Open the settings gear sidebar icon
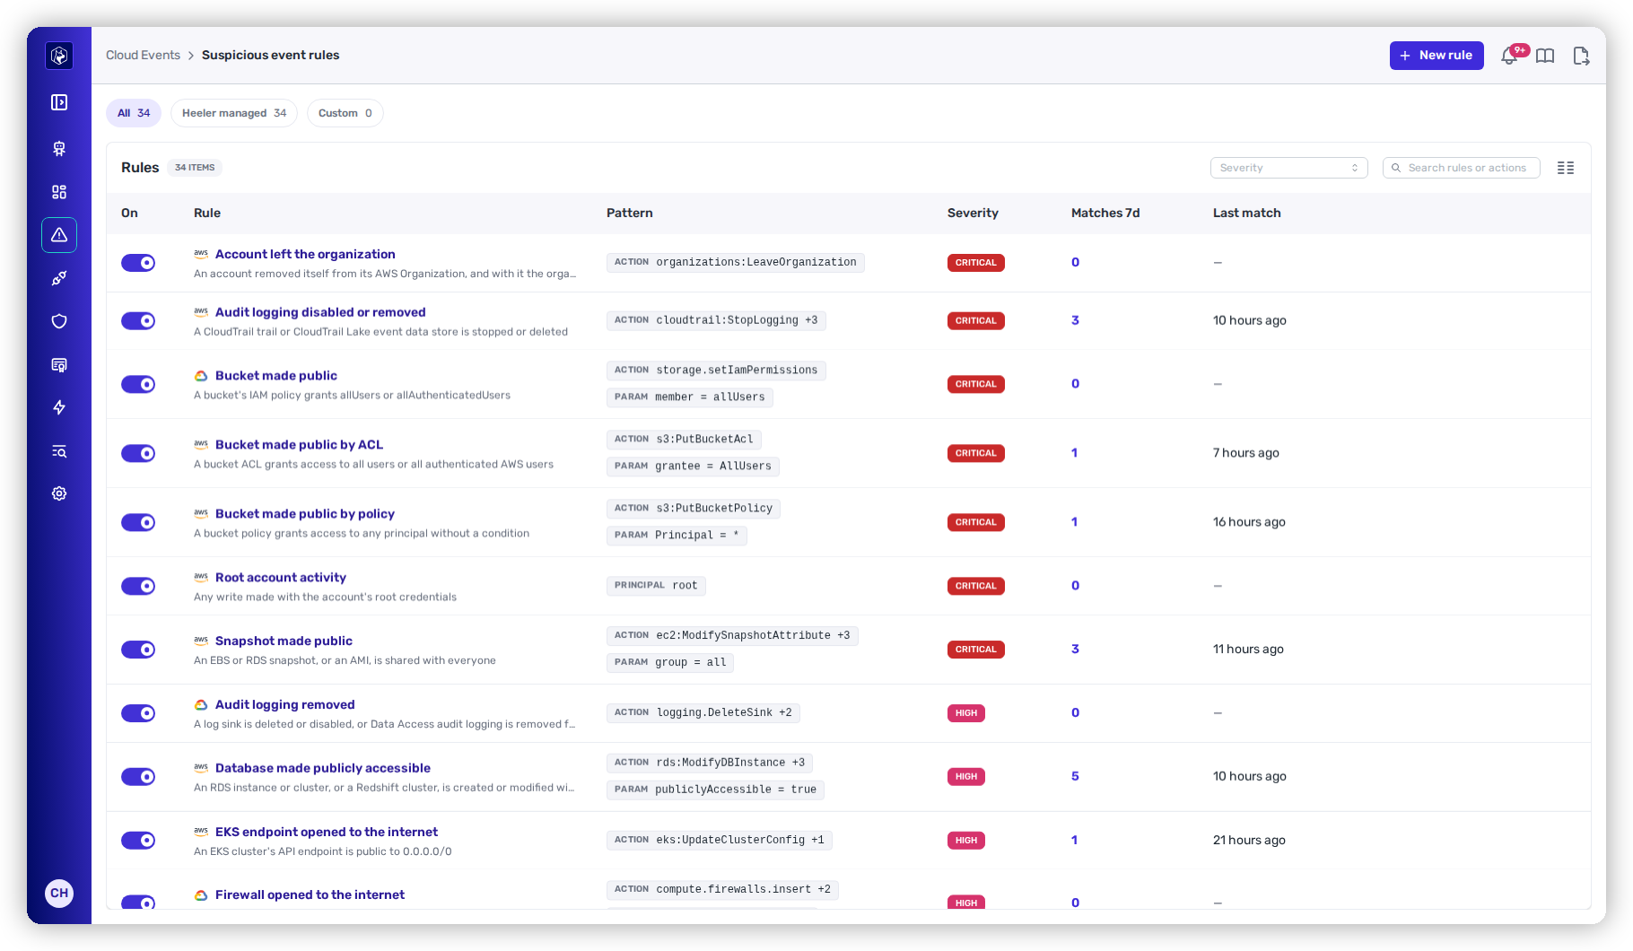 tap(59, 493)
